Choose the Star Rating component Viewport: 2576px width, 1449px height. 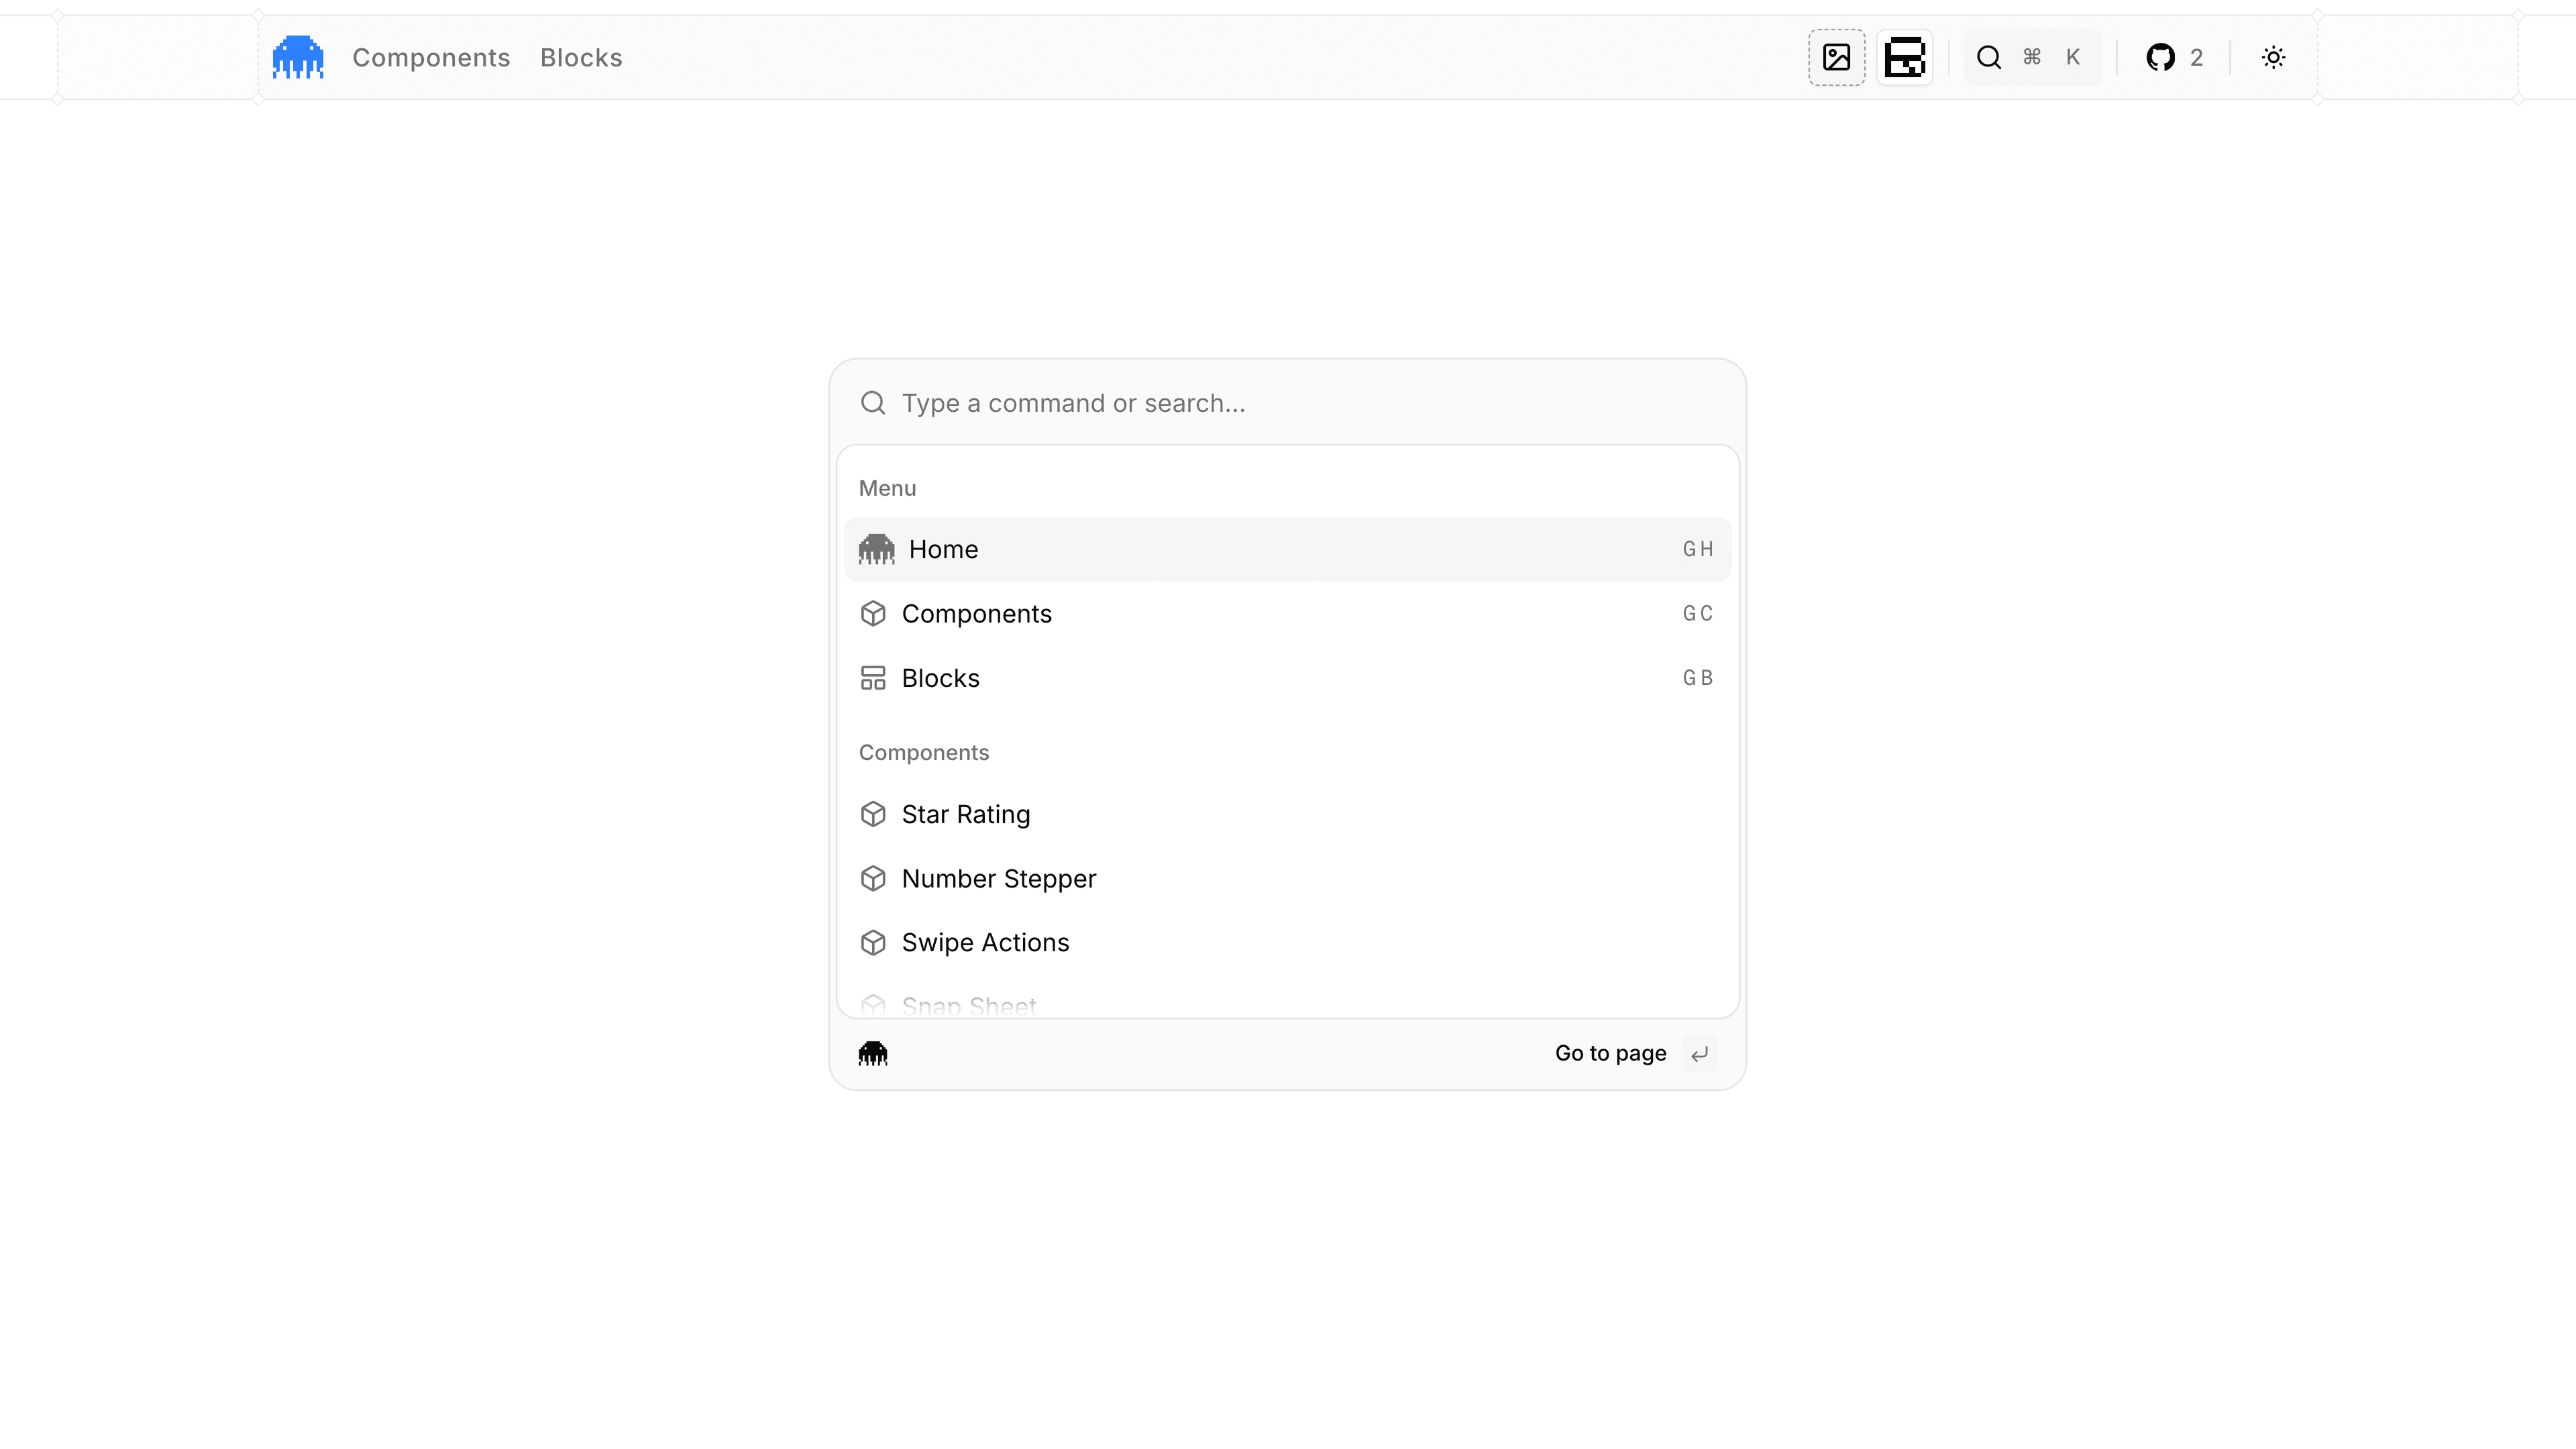pos(1287,814)
